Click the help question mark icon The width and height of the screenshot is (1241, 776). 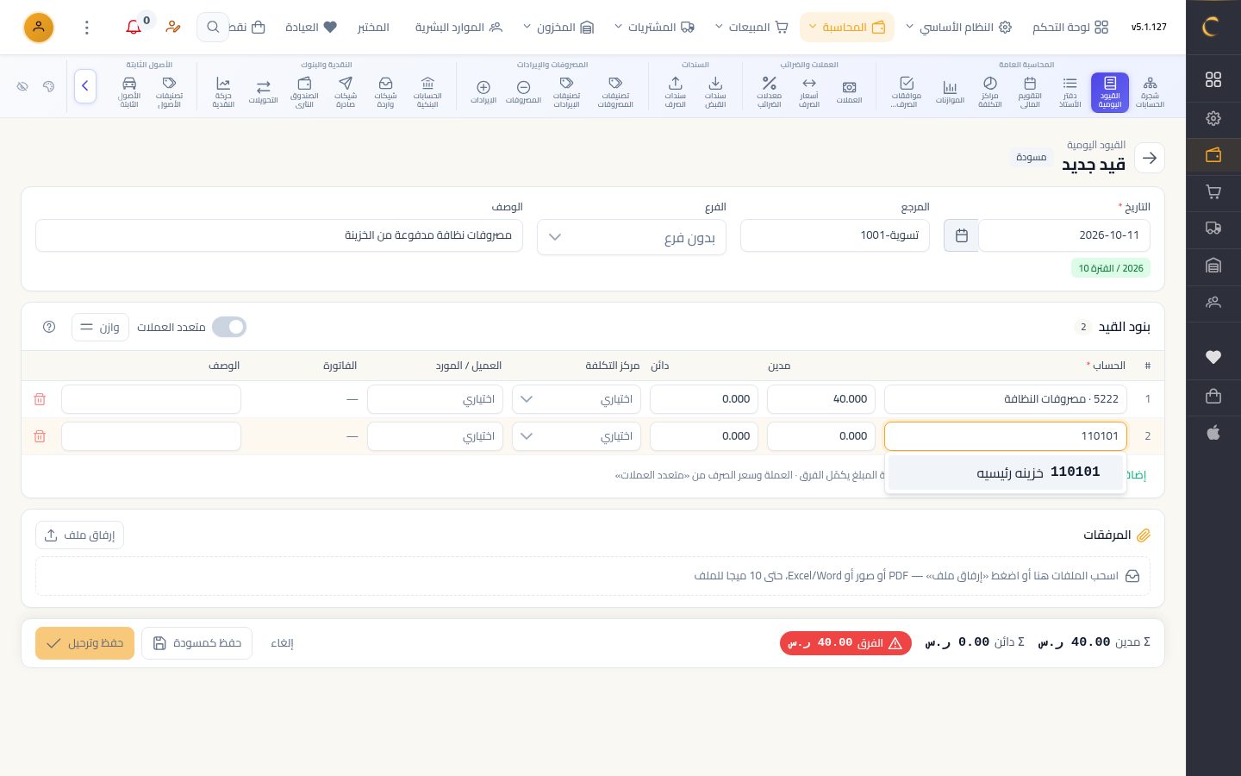tap(49, 327)
